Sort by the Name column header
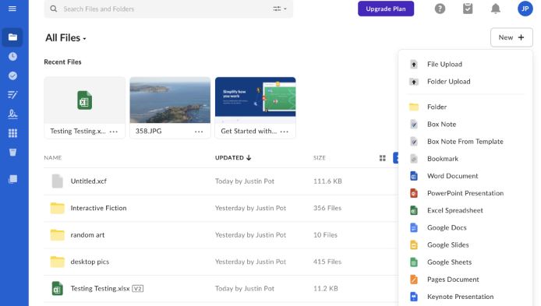 pyautogui.click(x=53, y=158)
